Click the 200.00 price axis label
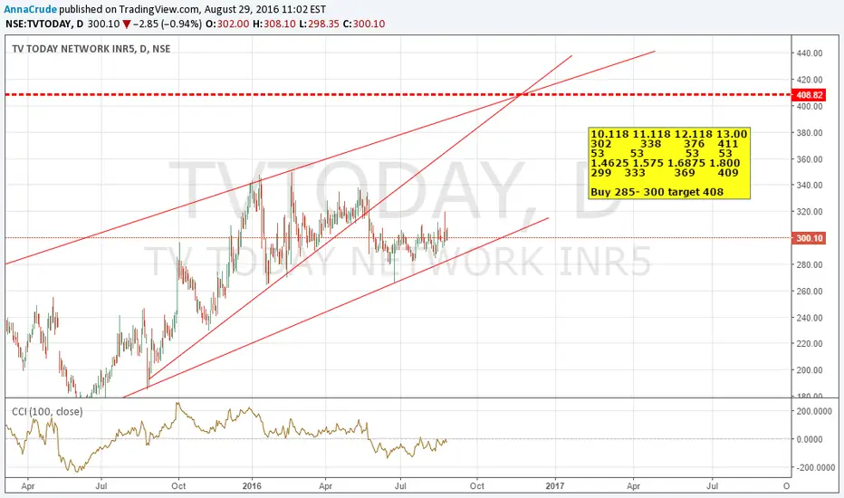This screenshot has width=844, height=498. [809, 369]
